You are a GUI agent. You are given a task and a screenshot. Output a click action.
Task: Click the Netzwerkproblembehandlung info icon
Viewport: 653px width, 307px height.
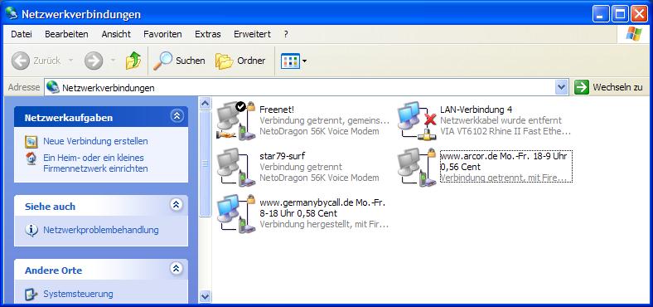31,230
